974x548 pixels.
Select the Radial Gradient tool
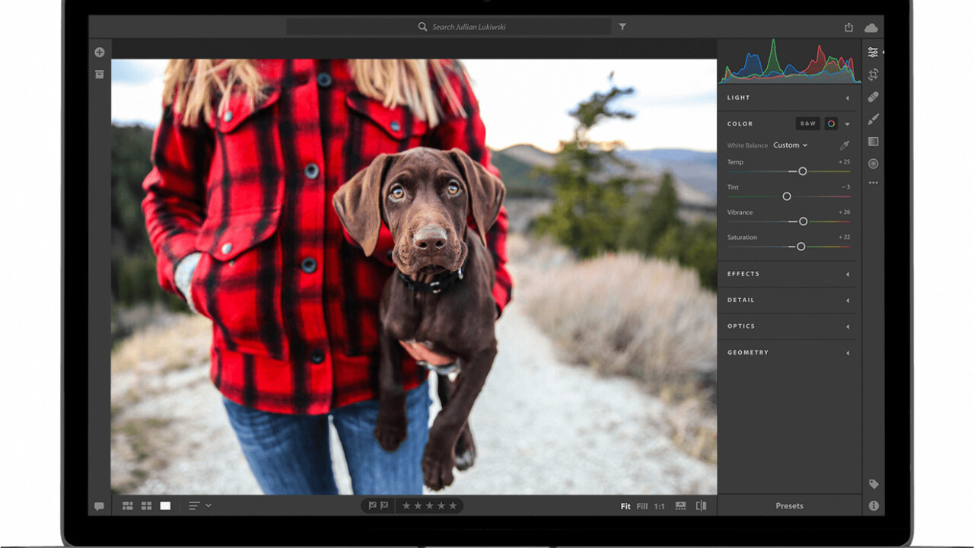pos(873,164)
